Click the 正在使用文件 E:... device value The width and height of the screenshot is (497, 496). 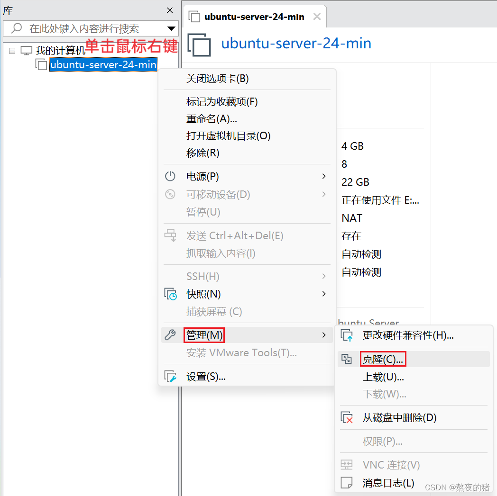pyautogui.click(x=380, y=200)
